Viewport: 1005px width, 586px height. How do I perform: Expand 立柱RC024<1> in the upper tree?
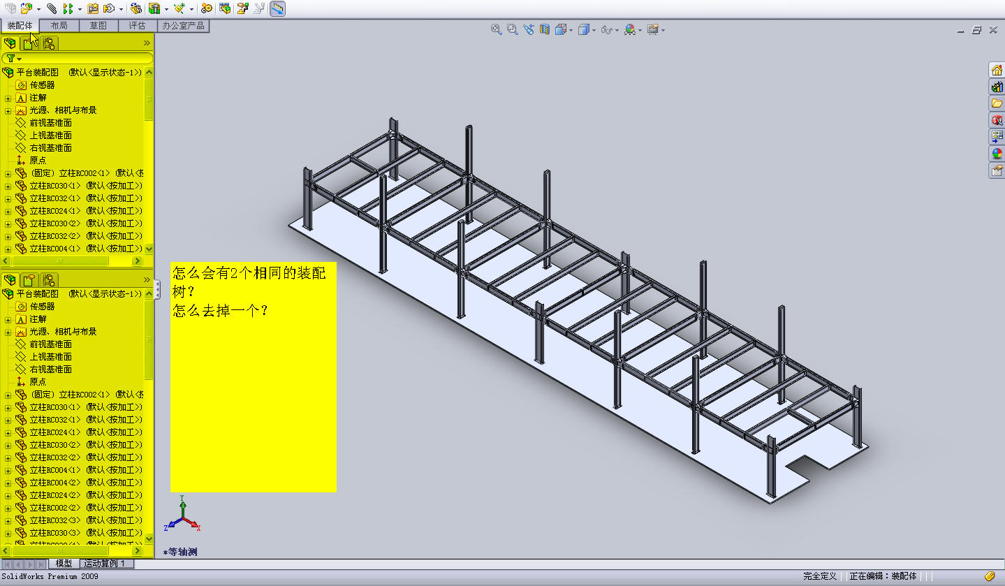(8, 211)
